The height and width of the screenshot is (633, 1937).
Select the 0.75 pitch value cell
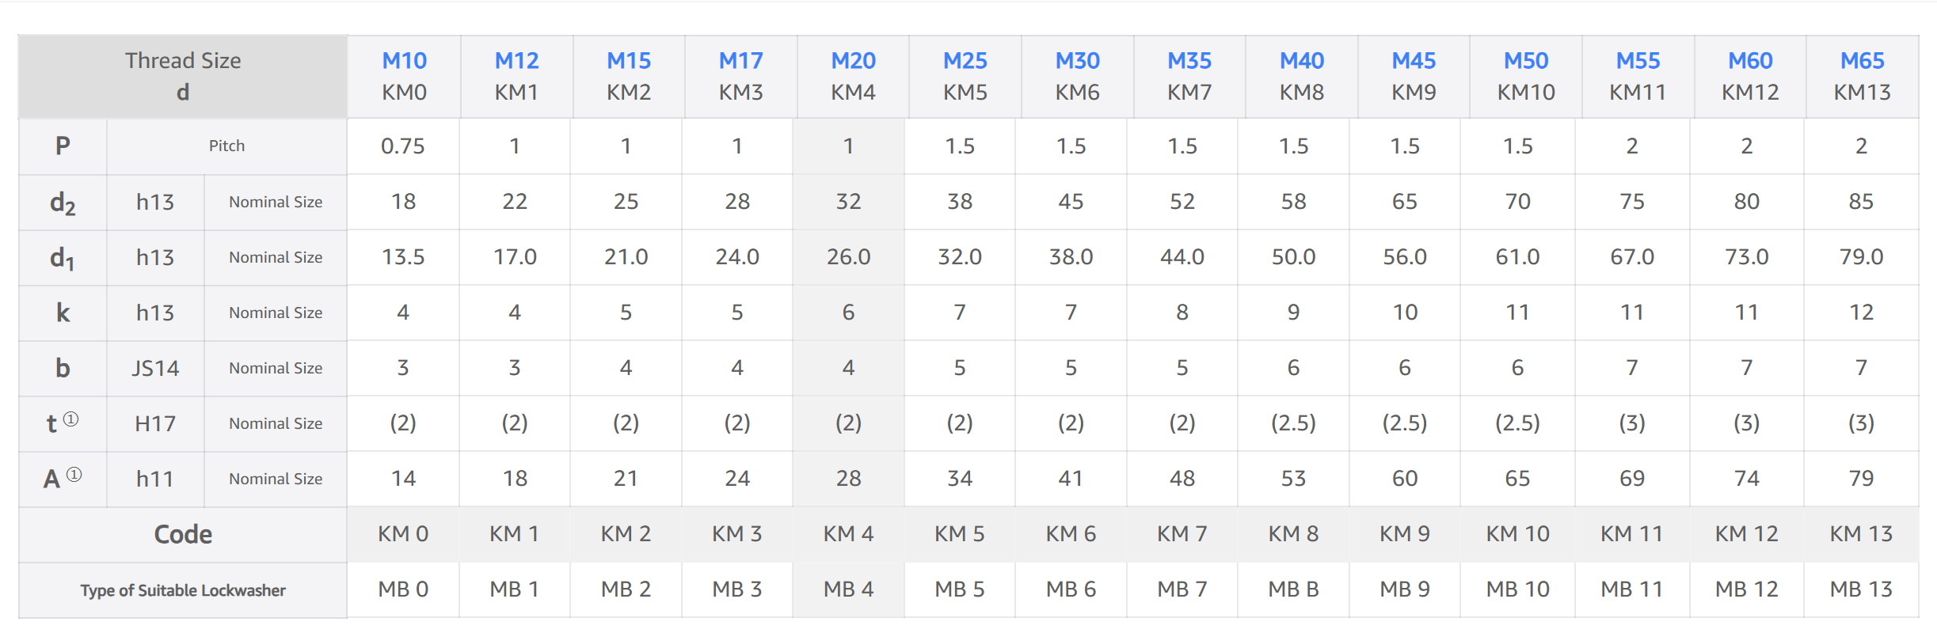tap(403, 146)
